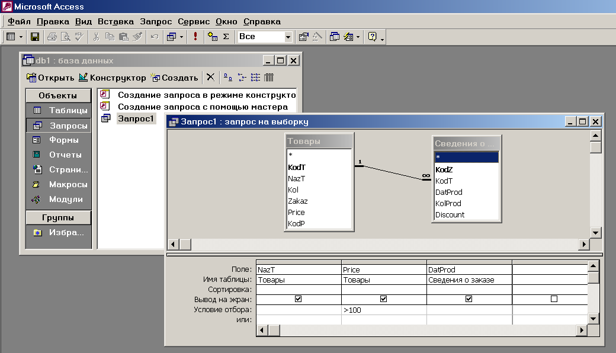
Task: Toggle the Вывод на экран checkbox for NazT
Action: (x=298, y=299)
